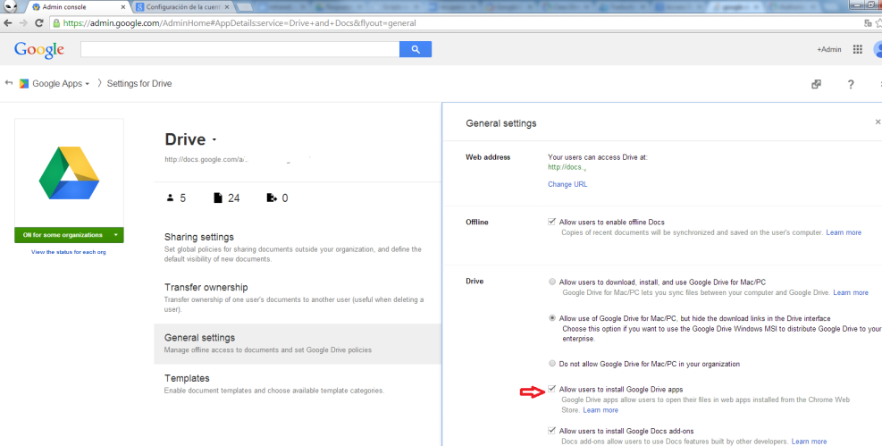Click the Web address label
Viewport: 882px width, 446px height.
488,157
